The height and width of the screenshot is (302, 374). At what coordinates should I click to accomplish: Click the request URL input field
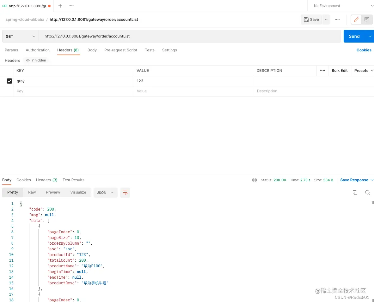click(190, 36)
